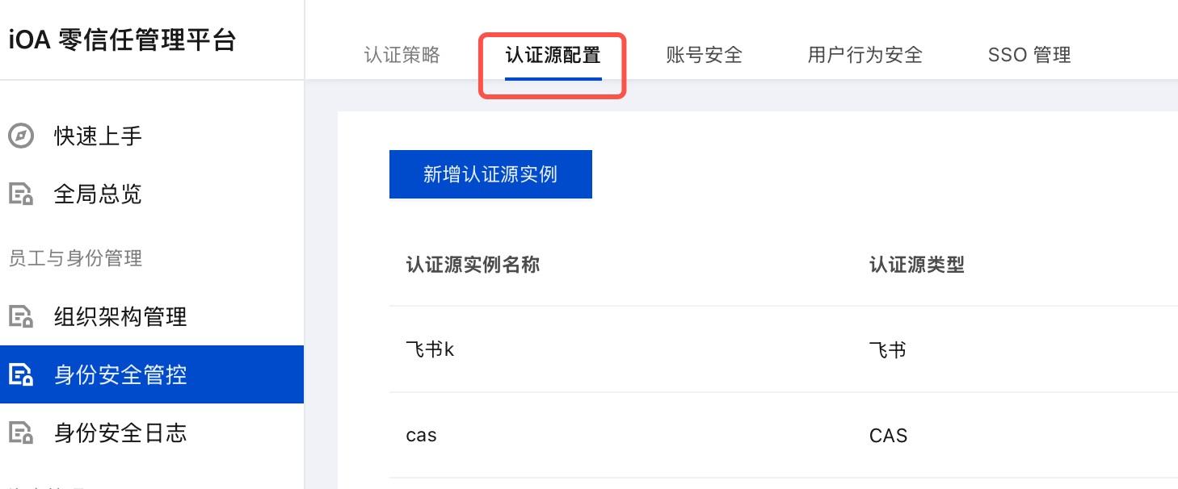Open the SSO 管理 tab
1178x489 pixels.
tap(1029, 55)
